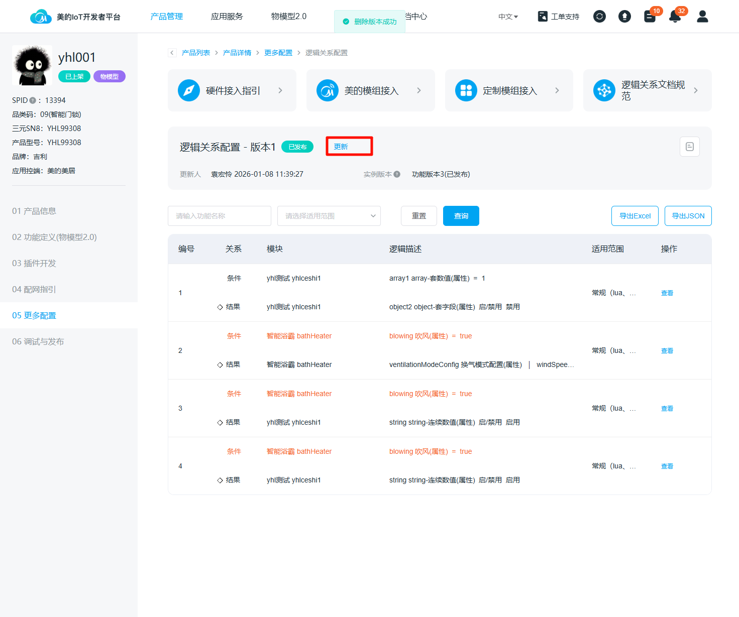The width and height of the screenshot is (739, 617).
Task: Click the 已上架 green tag
Action: pos(74,76)
